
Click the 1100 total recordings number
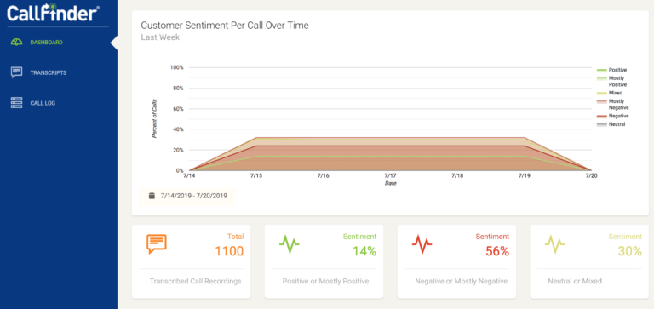[229, 251]
